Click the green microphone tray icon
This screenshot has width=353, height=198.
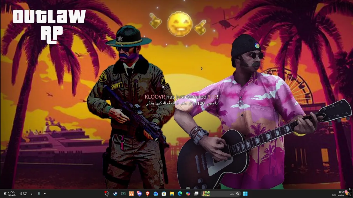pos(39,194)
